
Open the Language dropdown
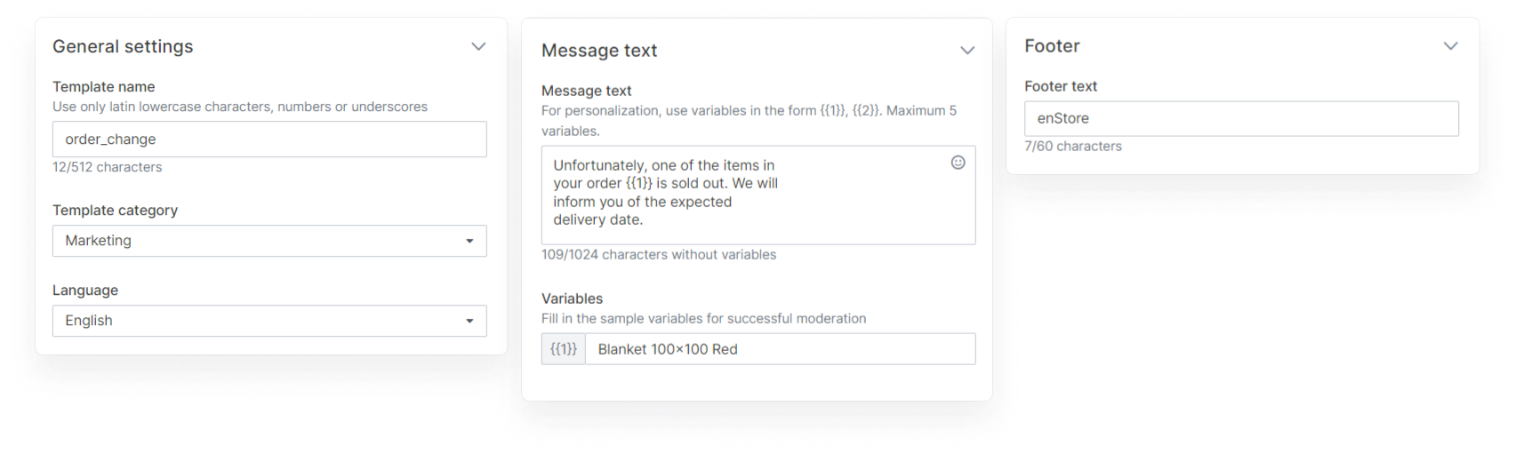[x=269, y=321]
